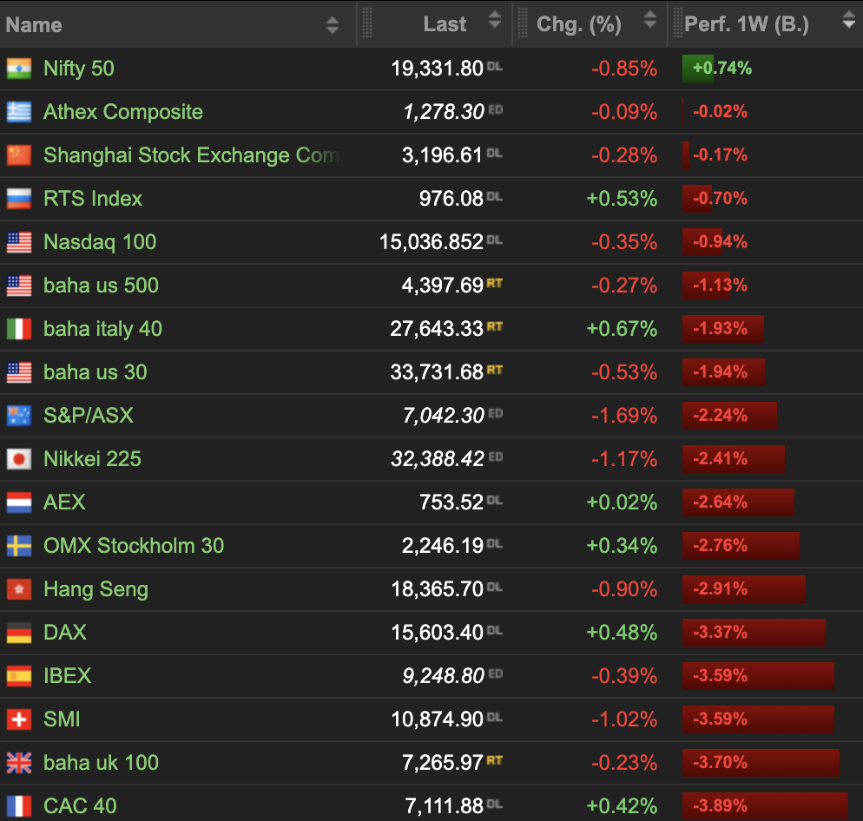This screenshot has width=863, height=821.
Task: Sort the table by the Name header
Action: coord(34,25)
